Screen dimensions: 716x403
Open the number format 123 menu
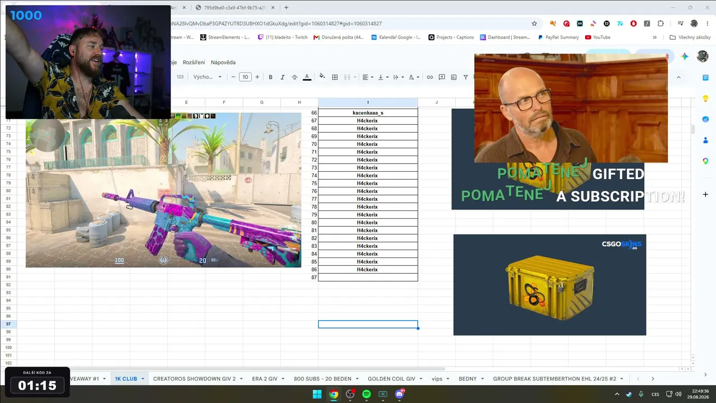click(180, 77)
